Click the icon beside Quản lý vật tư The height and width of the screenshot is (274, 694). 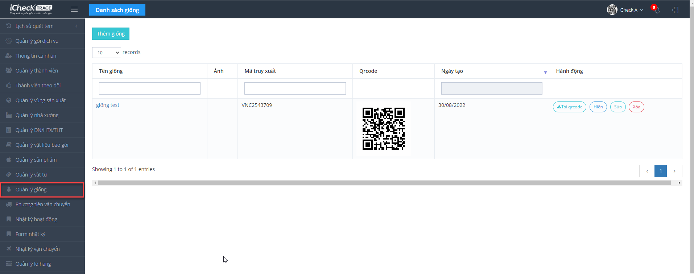click(9, 174)
